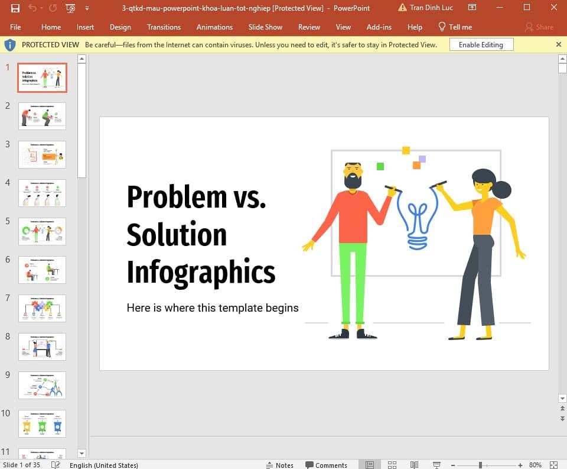Save the presentation via Quick Access toolbar
Image resolution: width=567 pixels, height=469 pixels.
click(16, 8)
